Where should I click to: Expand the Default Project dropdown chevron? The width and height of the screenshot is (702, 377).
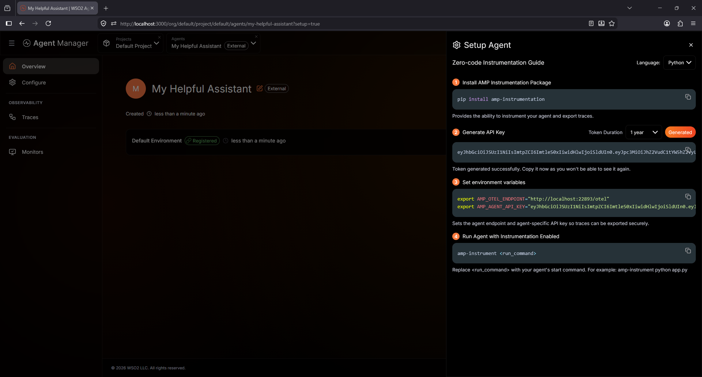pos(156,43)
